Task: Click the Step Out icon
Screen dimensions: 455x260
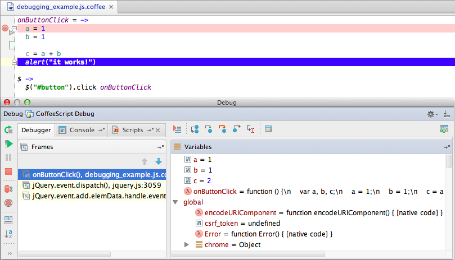Action: click(x=236, y=129)
